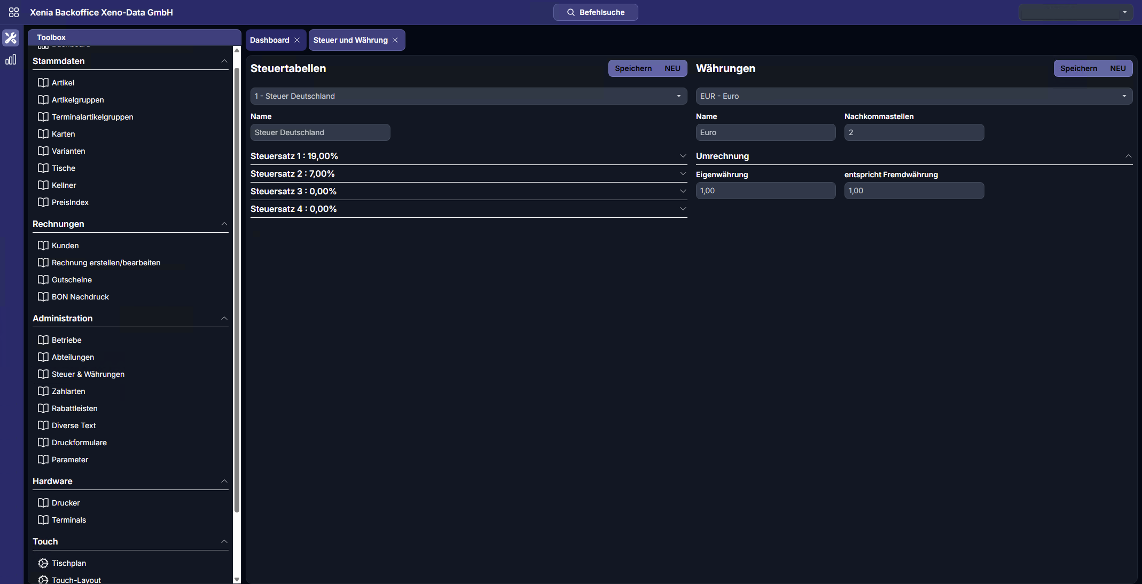
Task: Close the Steuer und Währung tab
Action: [x=395, y=40]
